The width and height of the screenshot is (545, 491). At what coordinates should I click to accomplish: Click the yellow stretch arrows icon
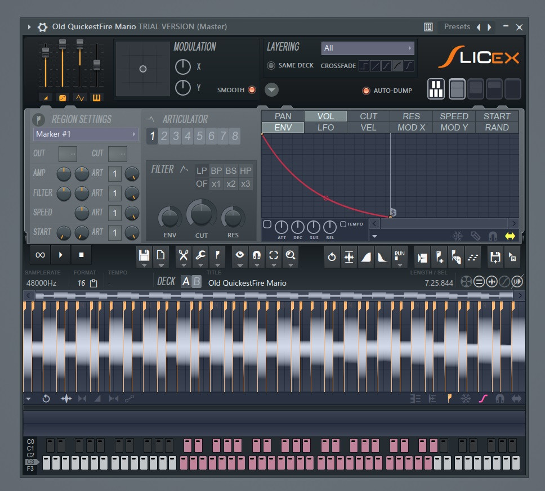tap(510, 236)
